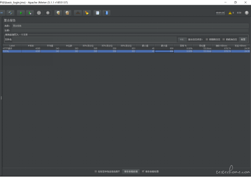The image size is (251, 177).
Task: Click the configure button beside log checkboxes
Action: pos(243,39)
